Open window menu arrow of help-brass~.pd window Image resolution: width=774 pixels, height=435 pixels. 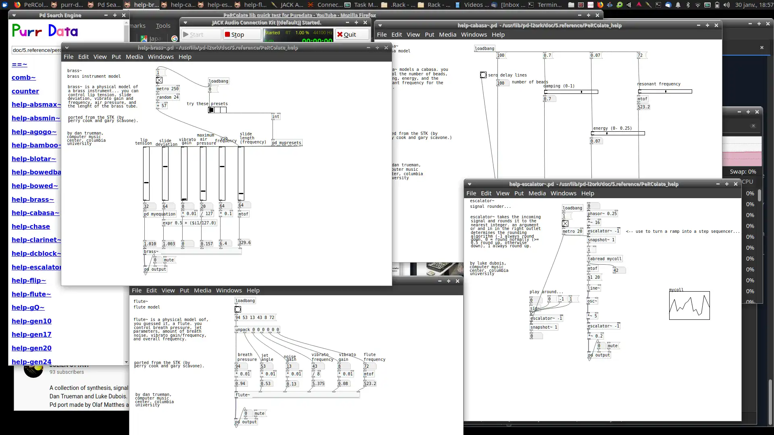click(x=67, y=48)
